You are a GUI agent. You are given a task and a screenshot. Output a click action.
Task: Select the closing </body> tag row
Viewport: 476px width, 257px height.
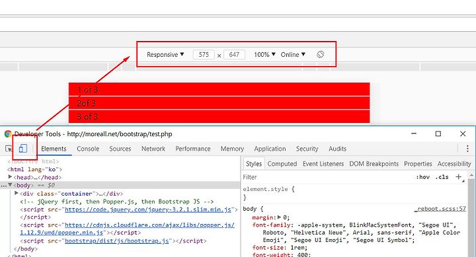coord(26,248)
